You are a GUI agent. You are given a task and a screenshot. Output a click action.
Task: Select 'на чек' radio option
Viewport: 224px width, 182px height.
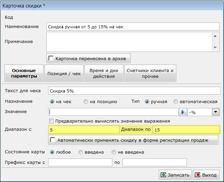pyautogui.click(x=52, y=101)
